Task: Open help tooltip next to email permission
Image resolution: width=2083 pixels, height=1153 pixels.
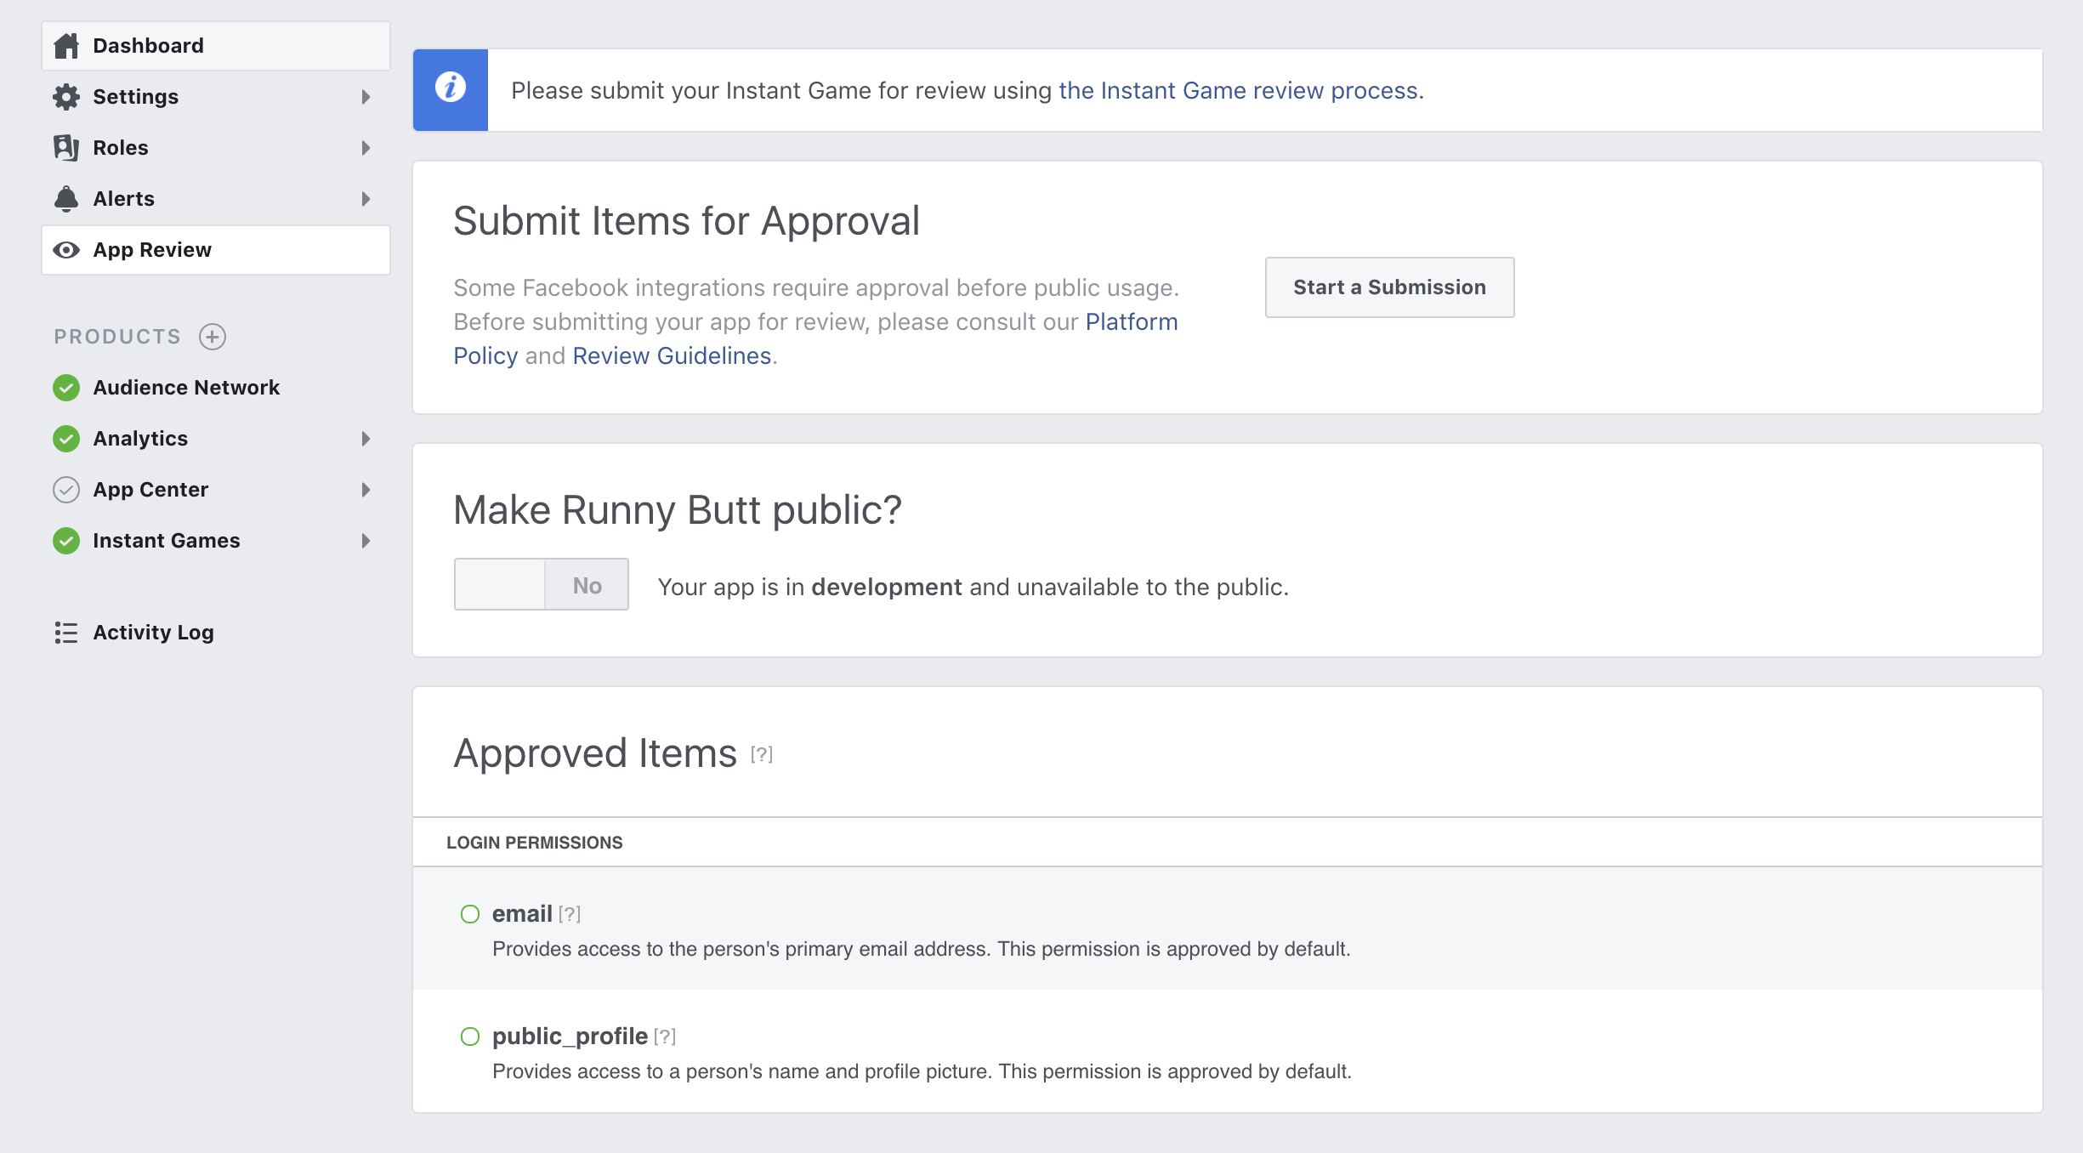Action: point(570,914)
